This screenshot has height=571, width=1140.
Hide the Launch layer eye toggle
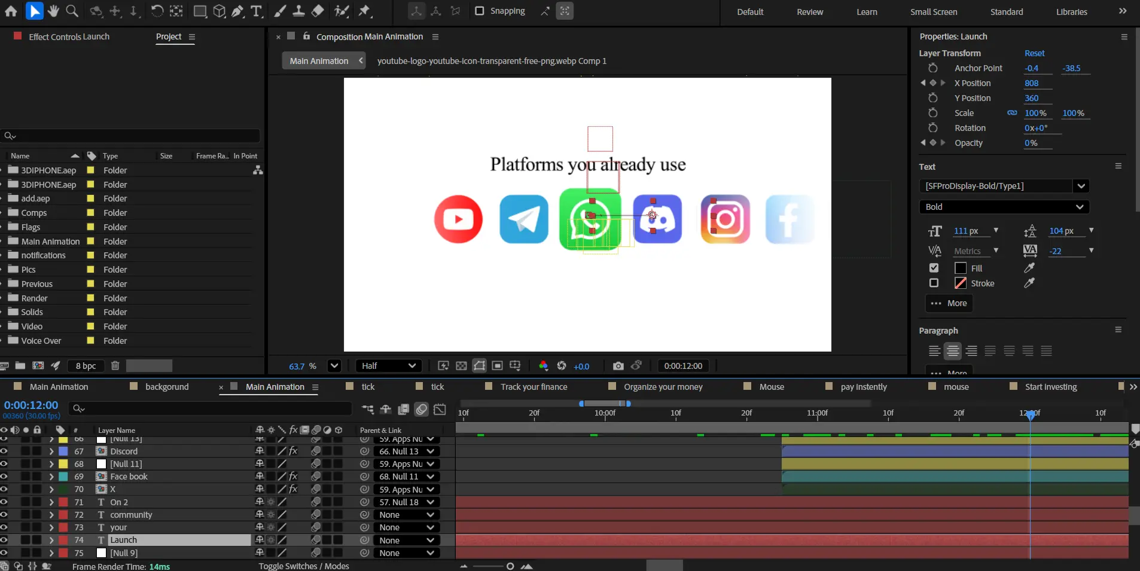4,540
